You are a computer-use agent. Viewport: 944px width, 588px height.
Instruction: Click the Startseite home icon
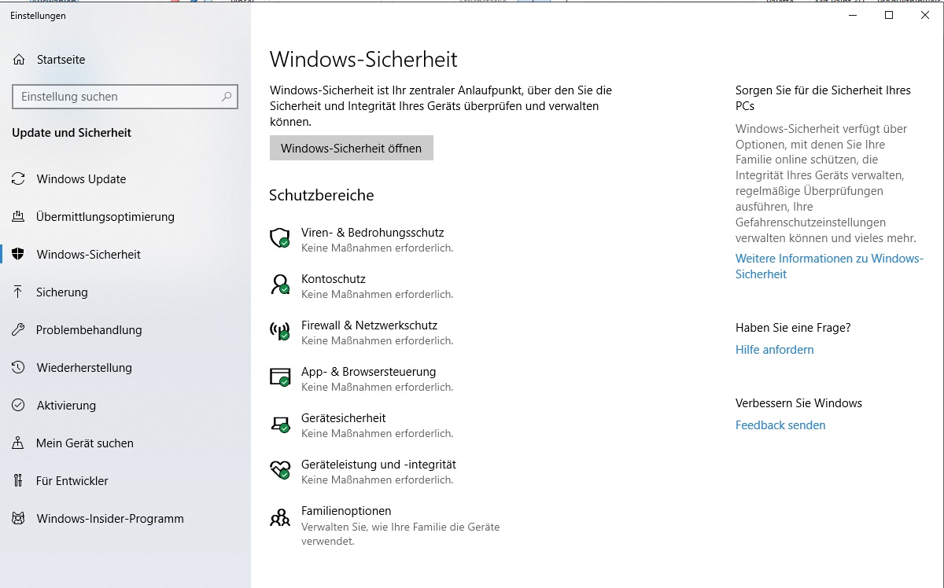(x=19, y=60)
